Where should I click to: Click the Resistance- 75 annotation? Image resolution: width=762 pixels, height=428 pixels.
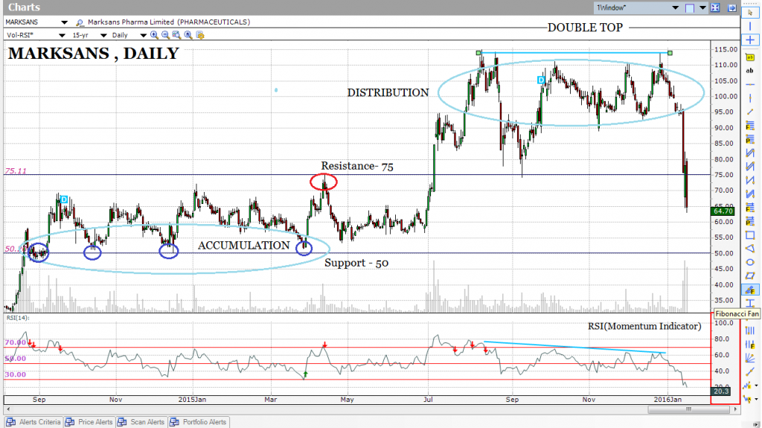coord(357,166)
